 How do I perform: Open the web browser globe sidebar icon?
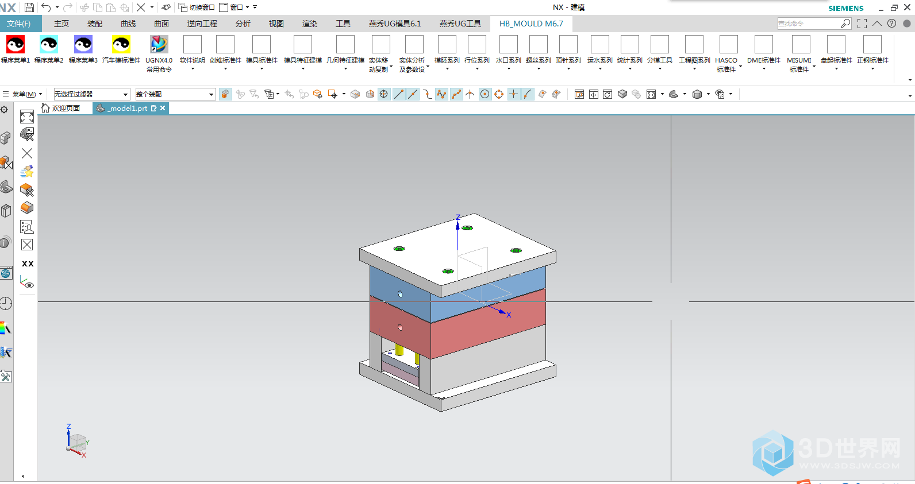tap(6, 273)
